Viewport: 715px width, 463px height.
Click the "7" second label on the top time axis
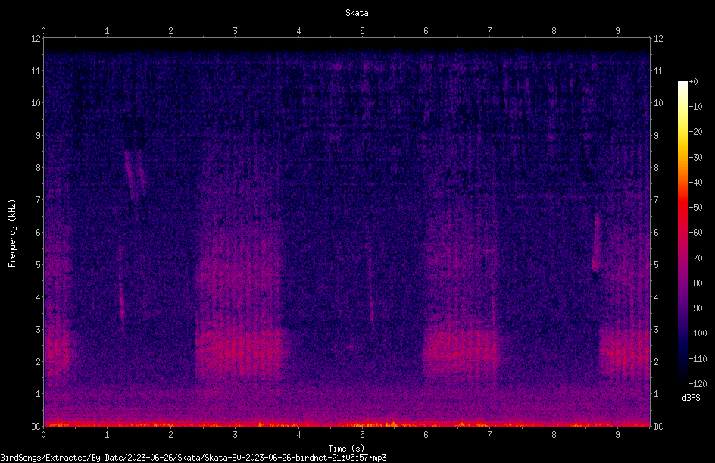pyautogui.click(x=490, y=31)
